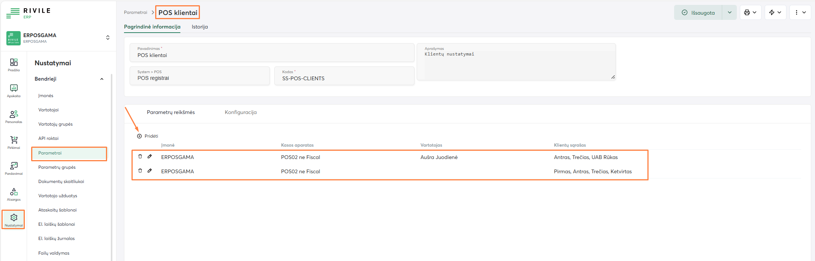Open the Pradžia home icon in sidebar

(14, 64)
